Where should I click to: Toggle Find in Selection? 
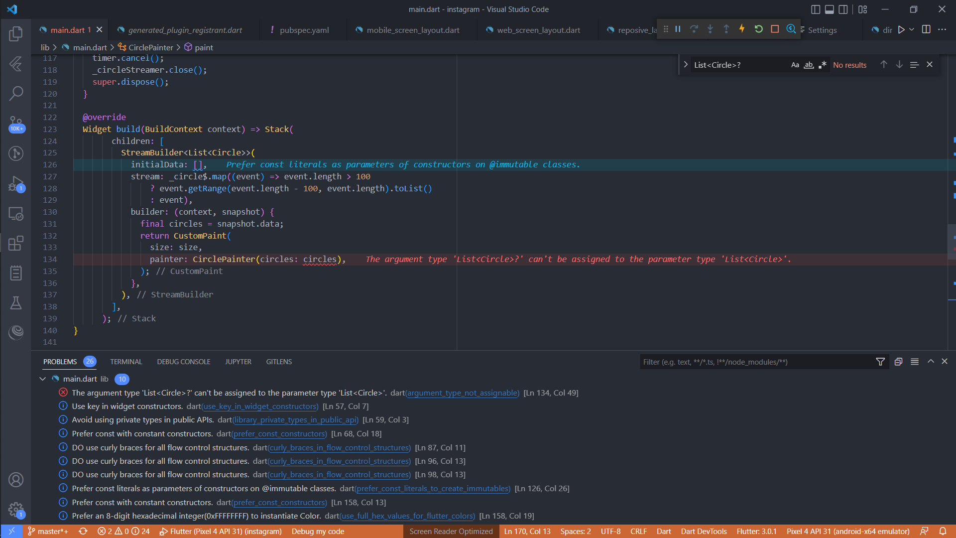point(914,65)
